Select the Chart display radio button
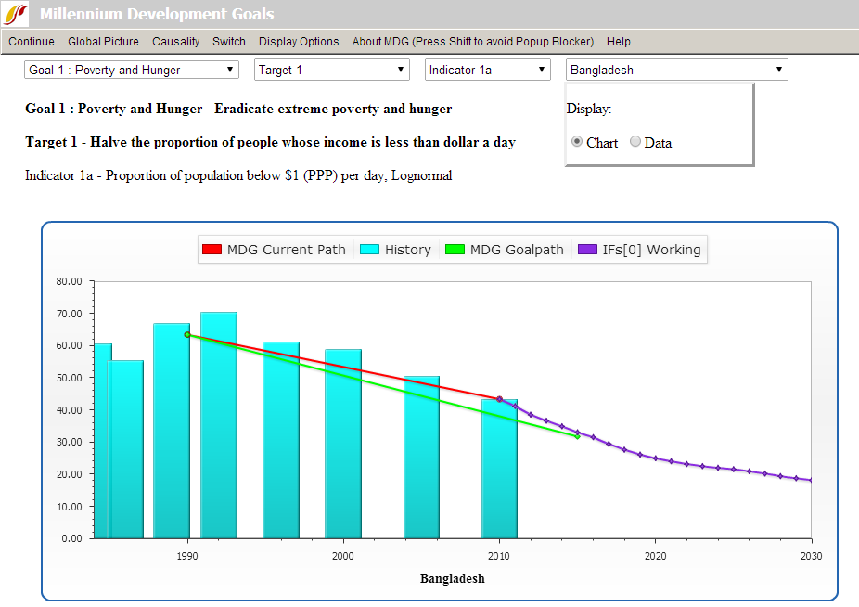 (x=577, y=142)
